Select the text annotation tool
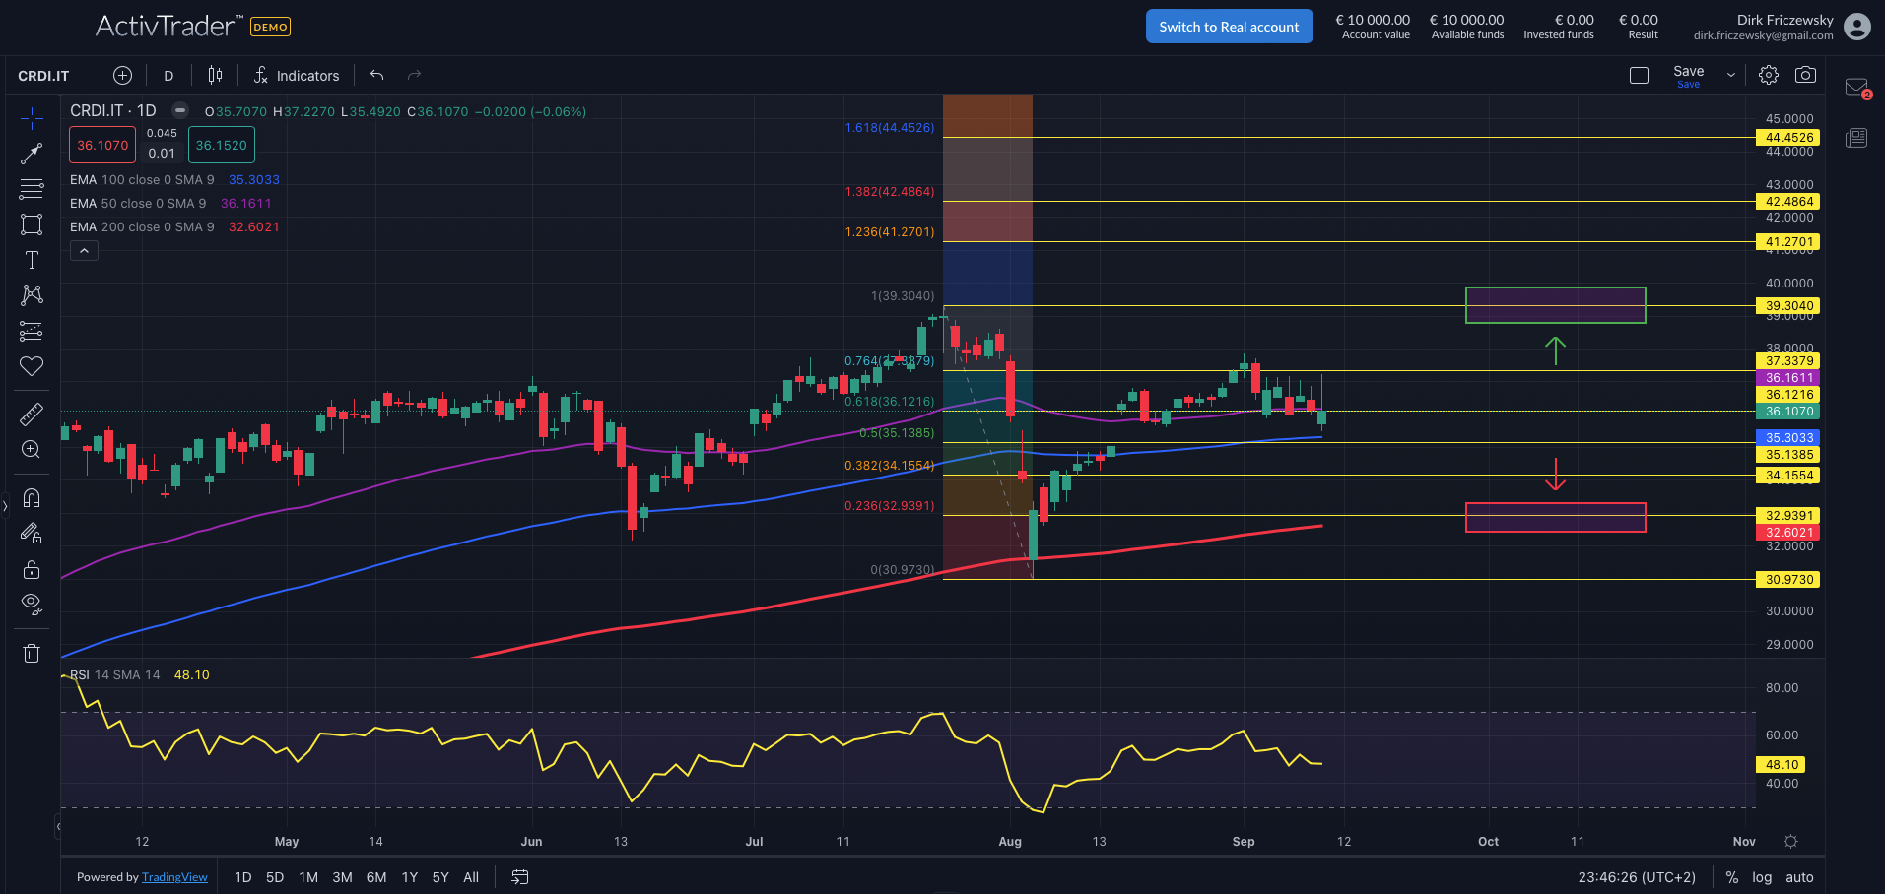 click(32, 260)
